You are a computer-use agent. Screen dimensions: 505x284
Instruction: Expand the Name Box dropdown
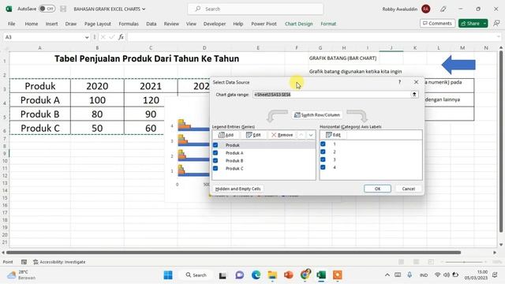(87, 37)
